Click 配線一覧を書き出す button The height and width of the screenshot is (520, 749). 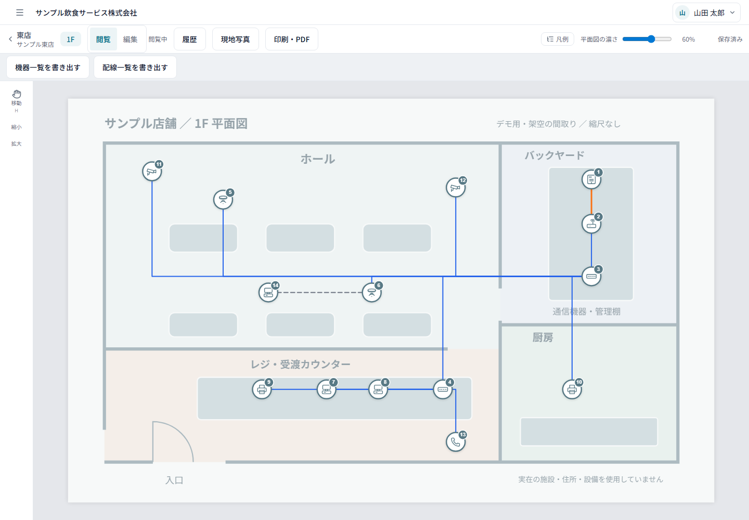point(135,67)
